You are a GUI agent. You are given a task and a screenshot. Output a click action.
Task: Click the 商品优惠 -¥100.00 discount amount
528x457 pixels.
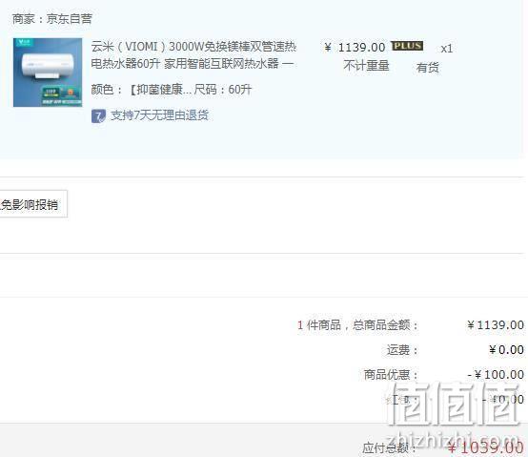click(x=496, y=374)
